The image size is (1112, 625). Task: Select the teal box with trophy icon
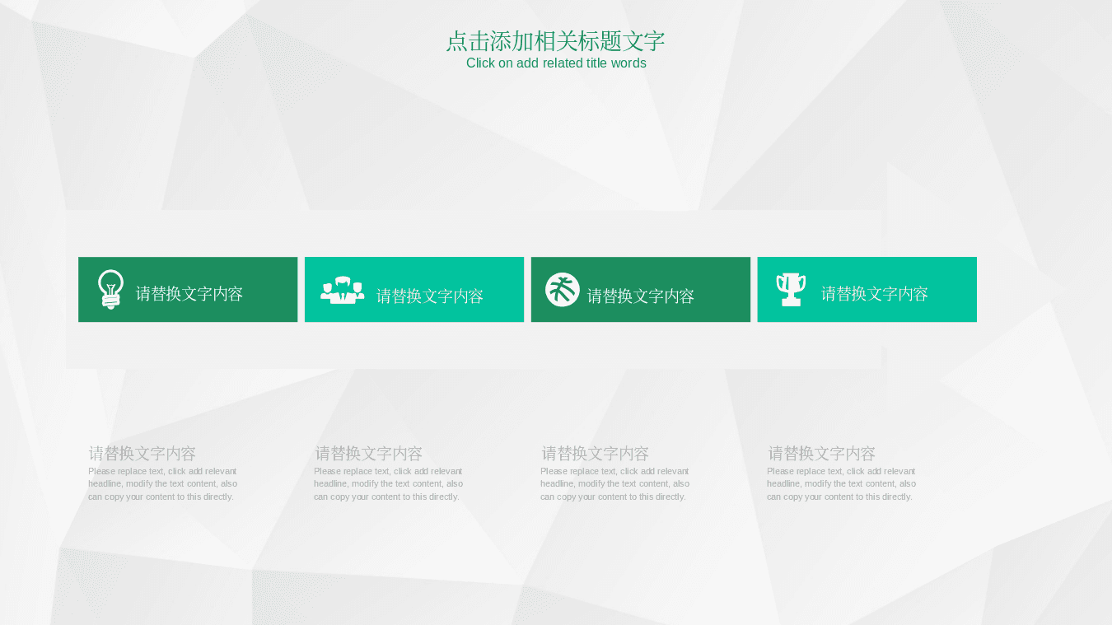coord(867,290)
